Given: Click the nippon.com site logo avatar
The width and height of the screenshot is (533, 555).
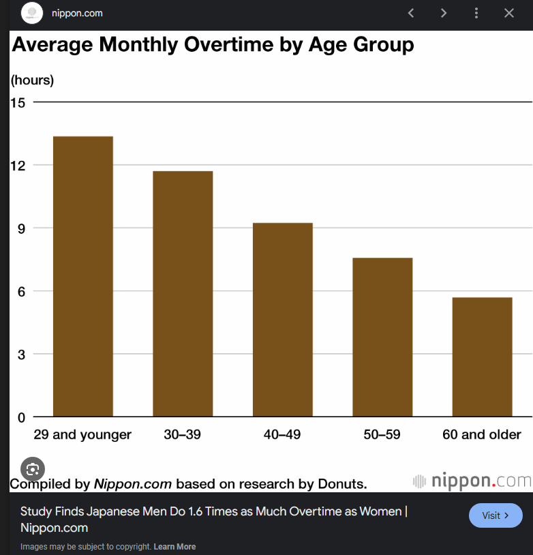Looking at the screenshot, I should pos(32,13).
